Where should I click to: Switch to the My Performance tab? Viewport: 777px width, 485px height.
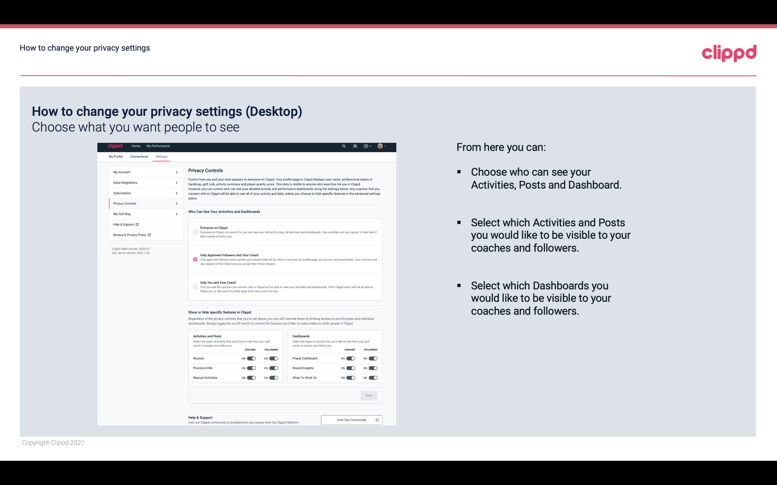(158, 146)
